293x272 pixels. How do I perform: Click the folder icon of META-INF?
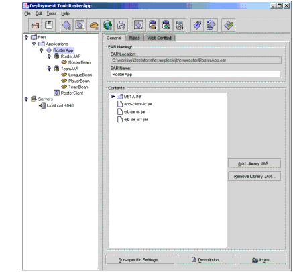pyautogui.click(x=120, y=97)
